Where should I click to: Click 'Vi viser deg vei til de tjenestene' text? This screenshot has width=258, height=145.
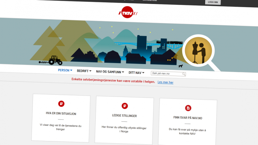tap(60, 127)
